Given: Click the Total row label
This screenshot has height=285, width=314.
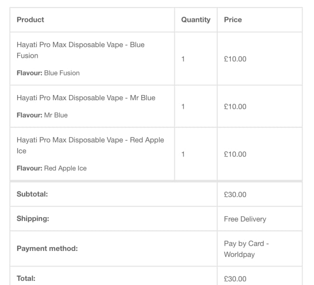Looking at the screenshot, I should click(x=26, y=278).
